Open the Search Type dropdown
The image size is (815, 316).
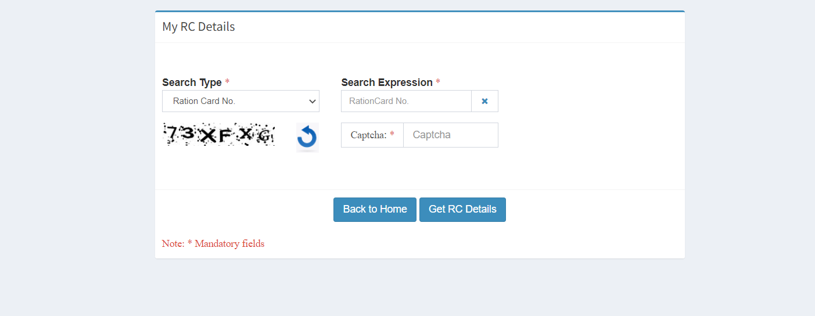(240, 101)
